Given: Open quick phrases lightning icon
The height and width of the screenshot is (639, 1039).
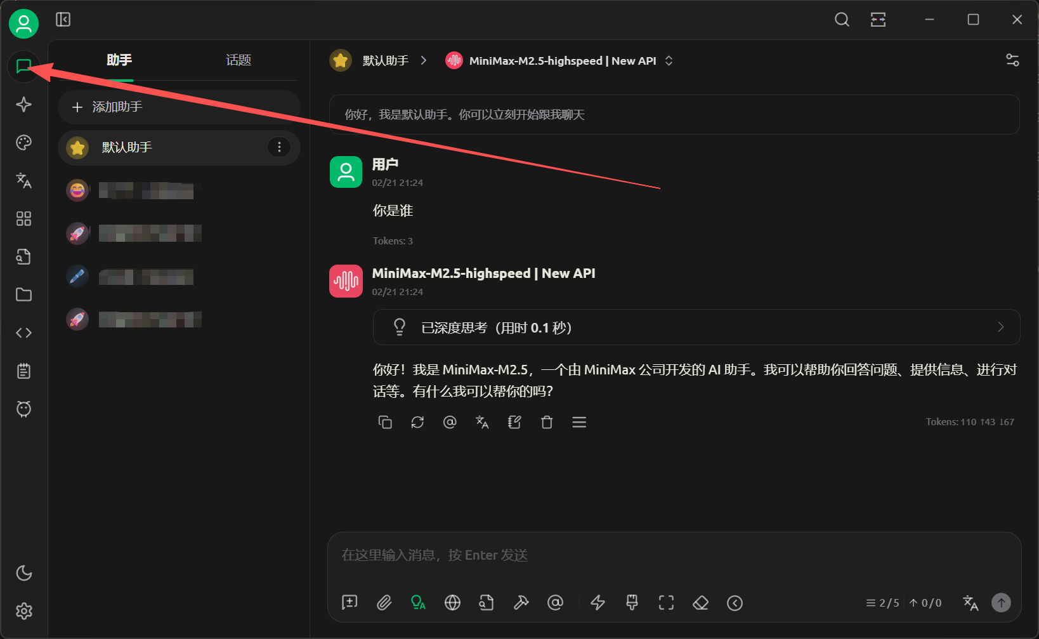Looking at the screenshot, I should 598,603.
